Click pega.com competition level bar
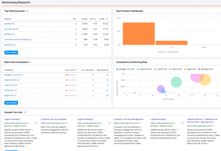 71,95
